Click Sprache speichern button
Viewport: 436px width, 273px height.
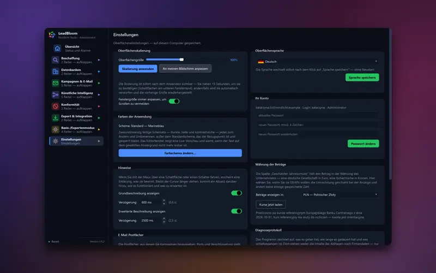[x=362, y=78]
